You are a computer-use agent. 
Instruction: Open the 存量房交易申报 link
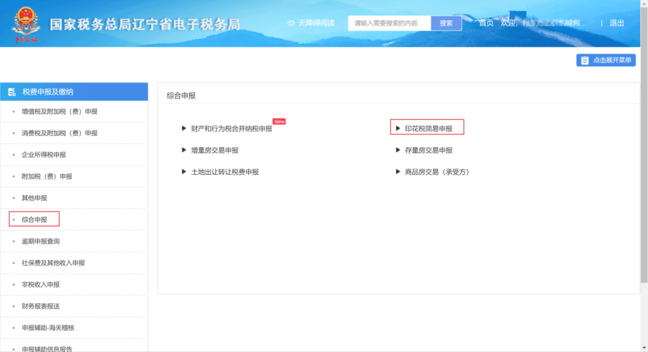[428, 150]
